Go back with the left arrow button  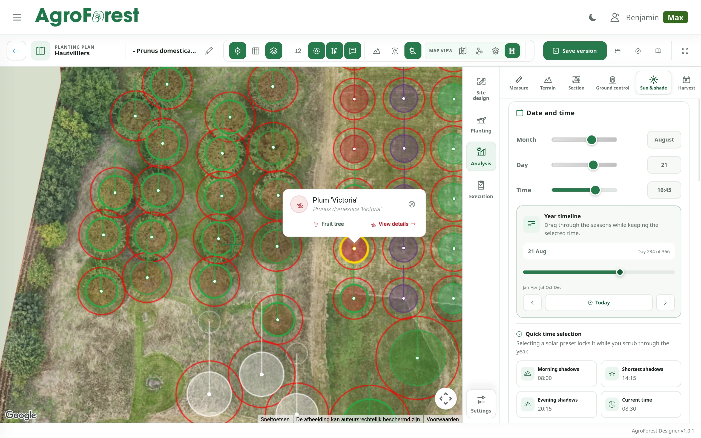click(16, 51)
